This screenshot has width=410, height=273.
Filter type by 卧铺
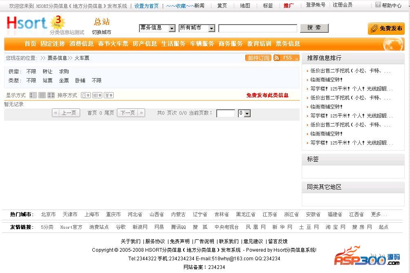(x=80, y=80)
